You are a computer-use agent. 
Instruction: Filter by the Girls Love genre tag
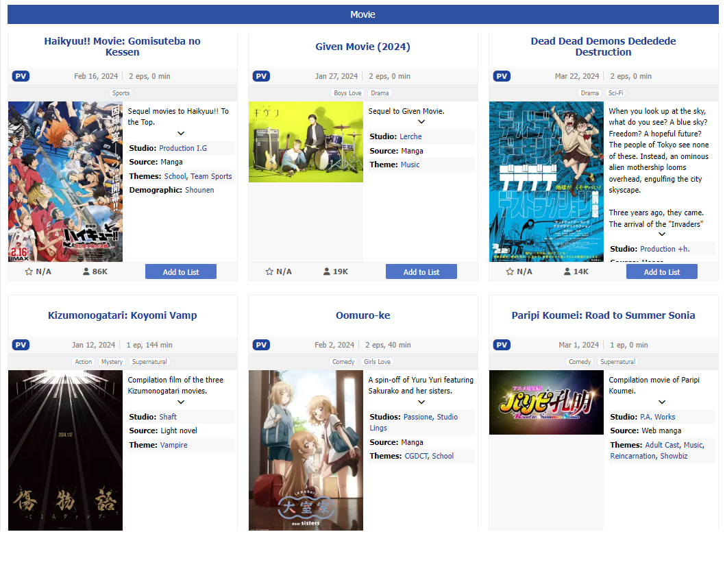pyautogui.click(x=378, y=362)
